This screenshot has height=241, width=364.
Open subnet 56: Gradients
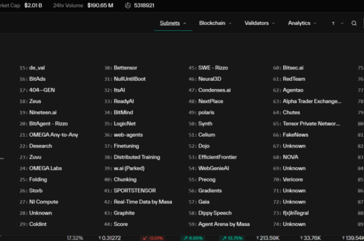click(x=205, y=191)
